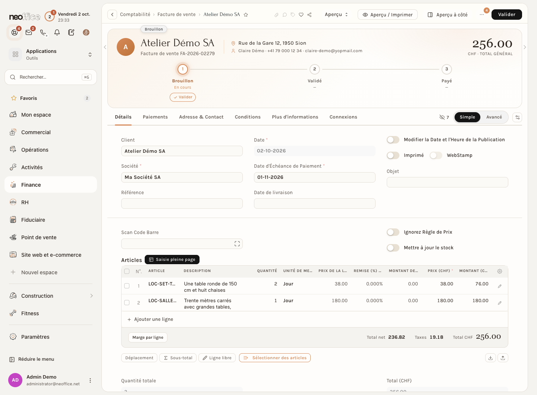Click the download articles icon
The height and width of the screenshot is (395, 537).
tap(490, 358)
